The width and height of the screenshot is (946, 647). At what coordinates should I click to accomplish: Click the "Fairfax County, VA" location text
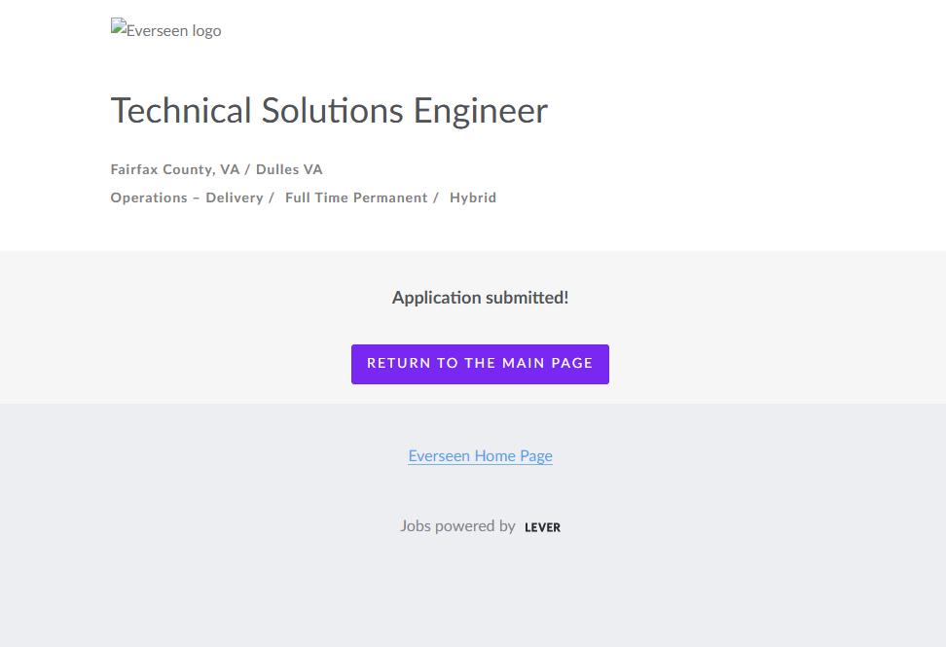point(175,169)
